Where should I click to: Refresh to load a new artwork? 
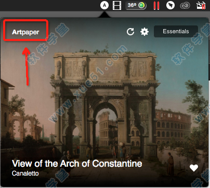pyautogui.click(x=130, y=32)
